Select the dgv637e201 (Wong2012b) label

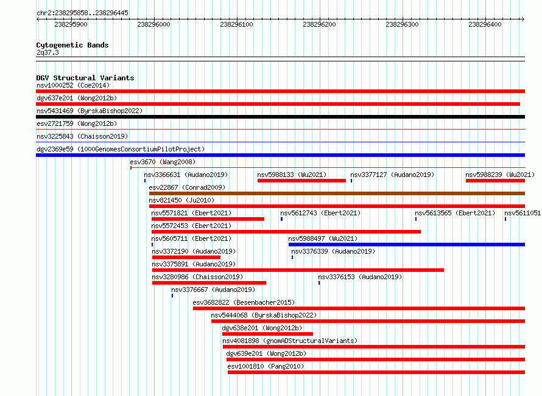coord(77,98)
